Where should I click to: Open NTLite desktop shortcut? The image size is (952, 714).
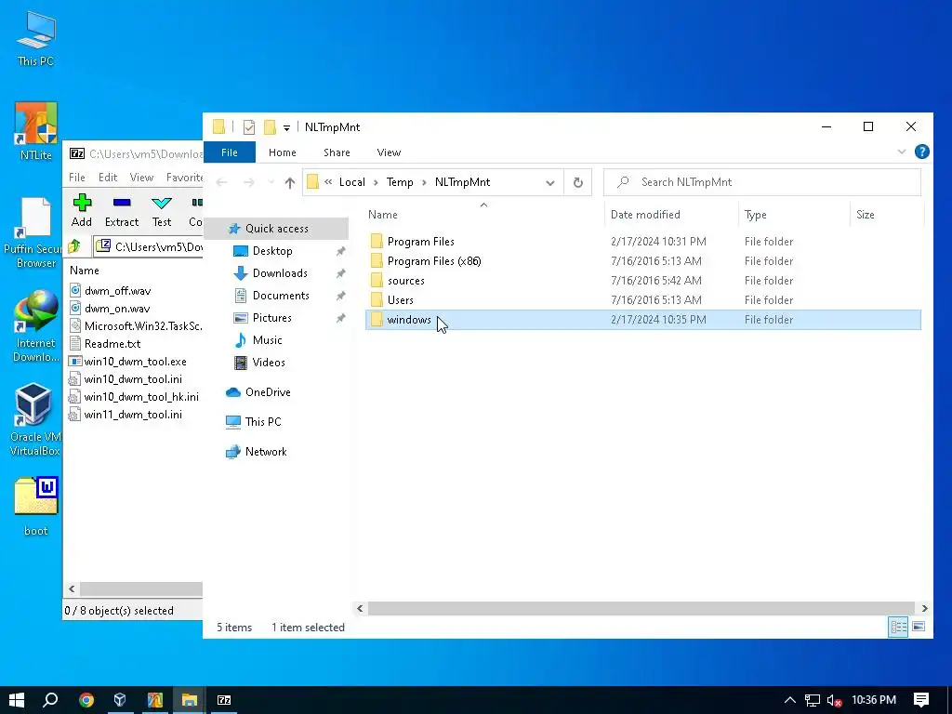pyautogui.click(x=36, y=130)
